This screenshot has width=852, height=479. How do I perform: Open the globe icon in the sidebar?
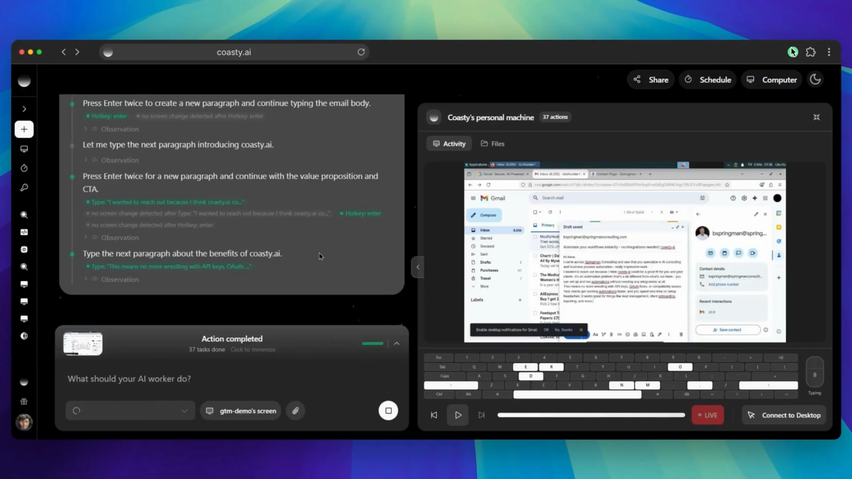24,336
